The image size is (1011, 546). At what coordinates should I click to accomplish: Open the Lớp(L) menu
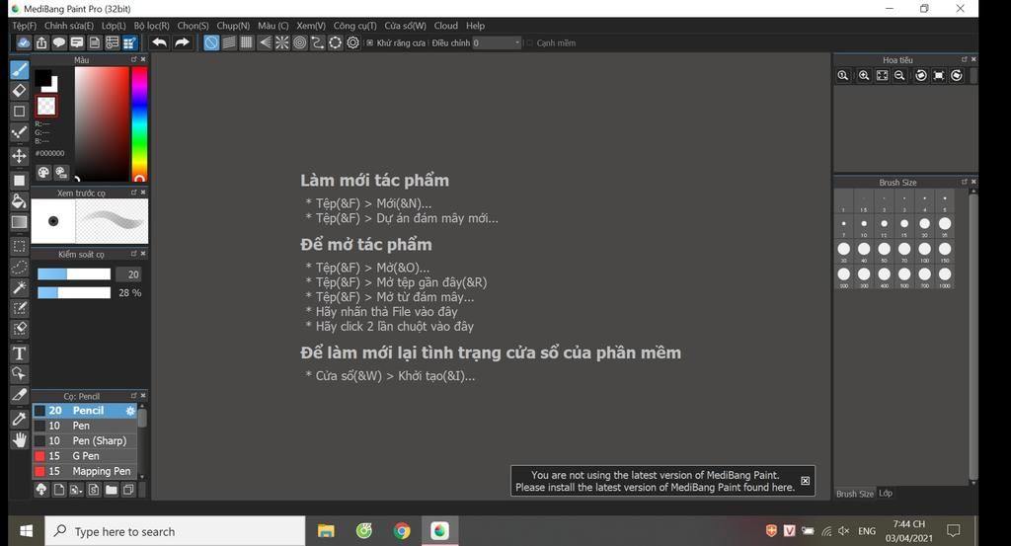tap(114, 26)
